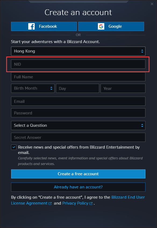The width and height of the screenshot is (157, 228).
Task: Focus the NID input field
Action: tap(78, 64)
